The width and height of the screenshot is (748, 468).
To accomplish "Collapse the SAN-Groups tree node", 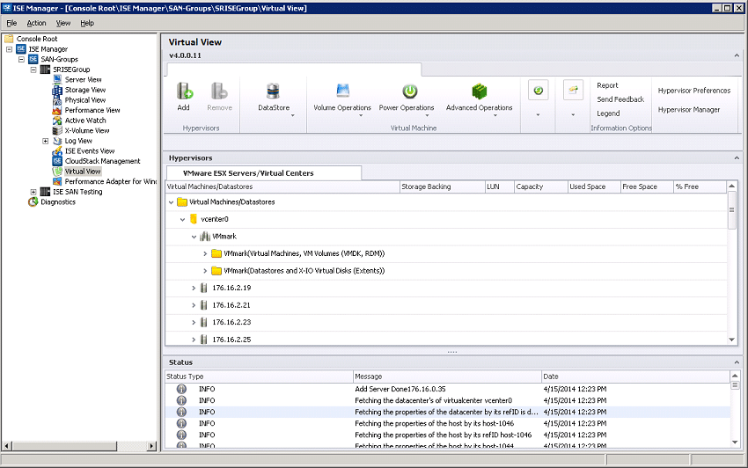I will (x=21, y=59).
